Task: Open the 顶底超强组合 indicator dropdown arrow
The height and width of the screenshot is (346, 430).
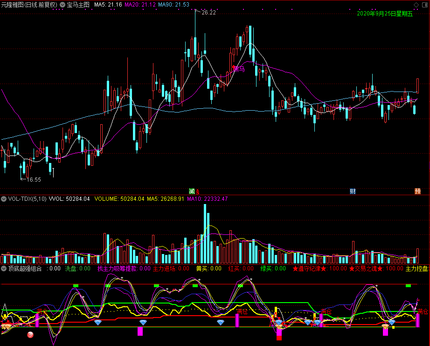Action: pos(4,268)
